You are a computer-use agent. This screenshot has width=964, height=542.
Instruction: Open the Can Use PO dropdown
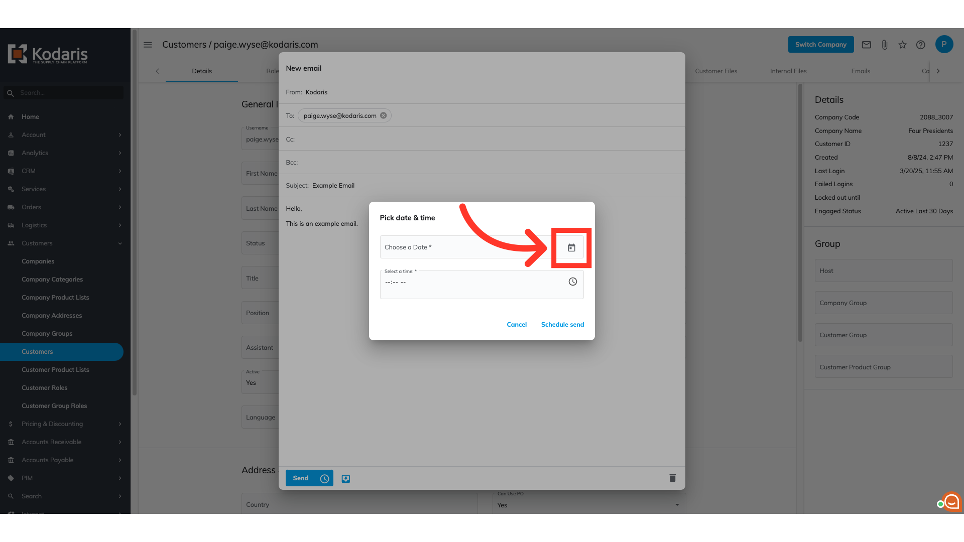pos(588,504)
